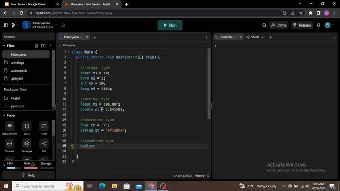Open the Help button
This screenshot has width=340, height=191.
point(28,175)
